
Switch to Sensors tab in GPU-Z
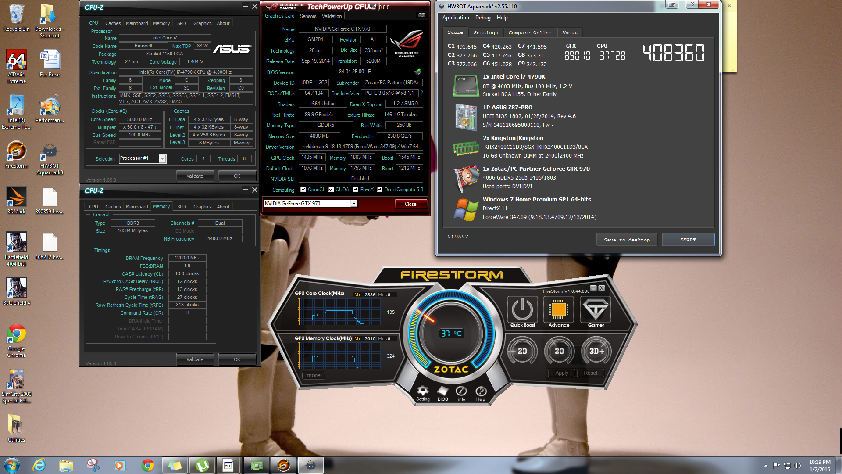click(x=308, y=16)
